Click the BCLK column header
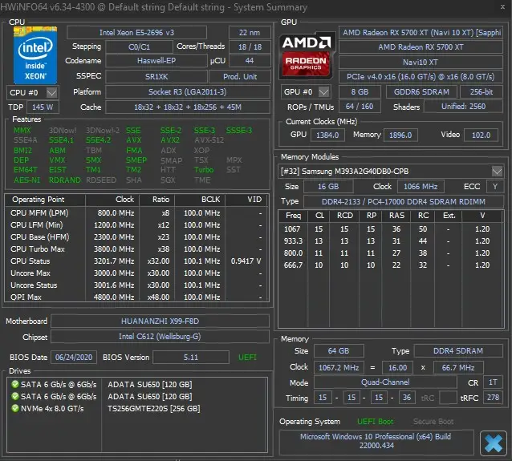The image size is (512, 461). [200, 200]
